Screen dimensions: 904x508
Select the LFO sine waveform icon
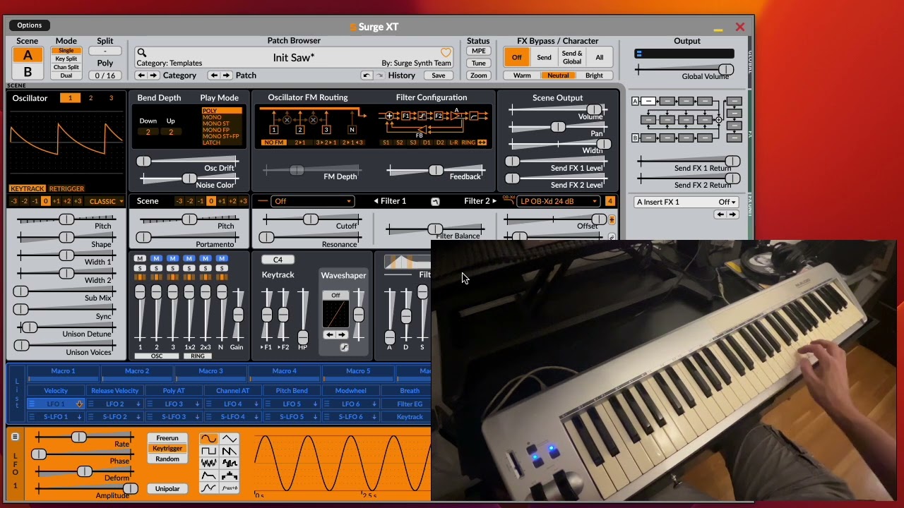pos(209,439)
